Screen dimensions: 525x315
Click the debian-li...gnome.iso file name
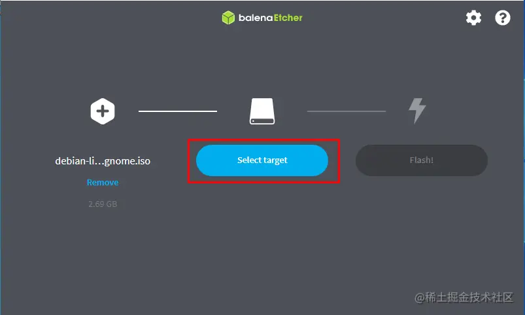point(103,161)
